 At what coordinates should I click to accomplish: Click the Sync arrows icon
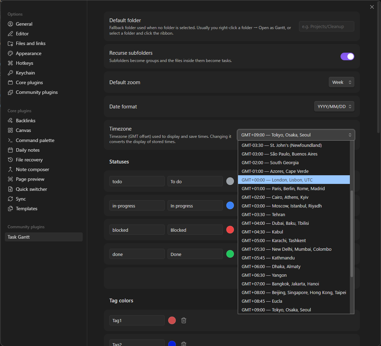(x=10, y=199)
